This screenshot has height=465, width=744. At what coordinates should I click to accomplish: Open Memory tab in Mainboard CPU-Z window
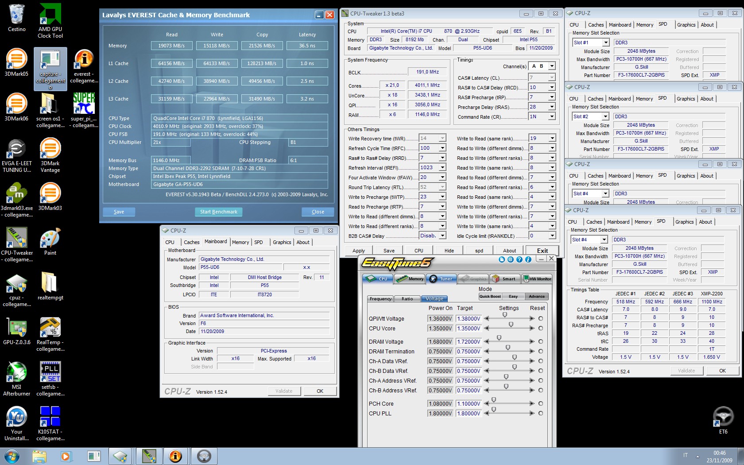click(240, 242)
